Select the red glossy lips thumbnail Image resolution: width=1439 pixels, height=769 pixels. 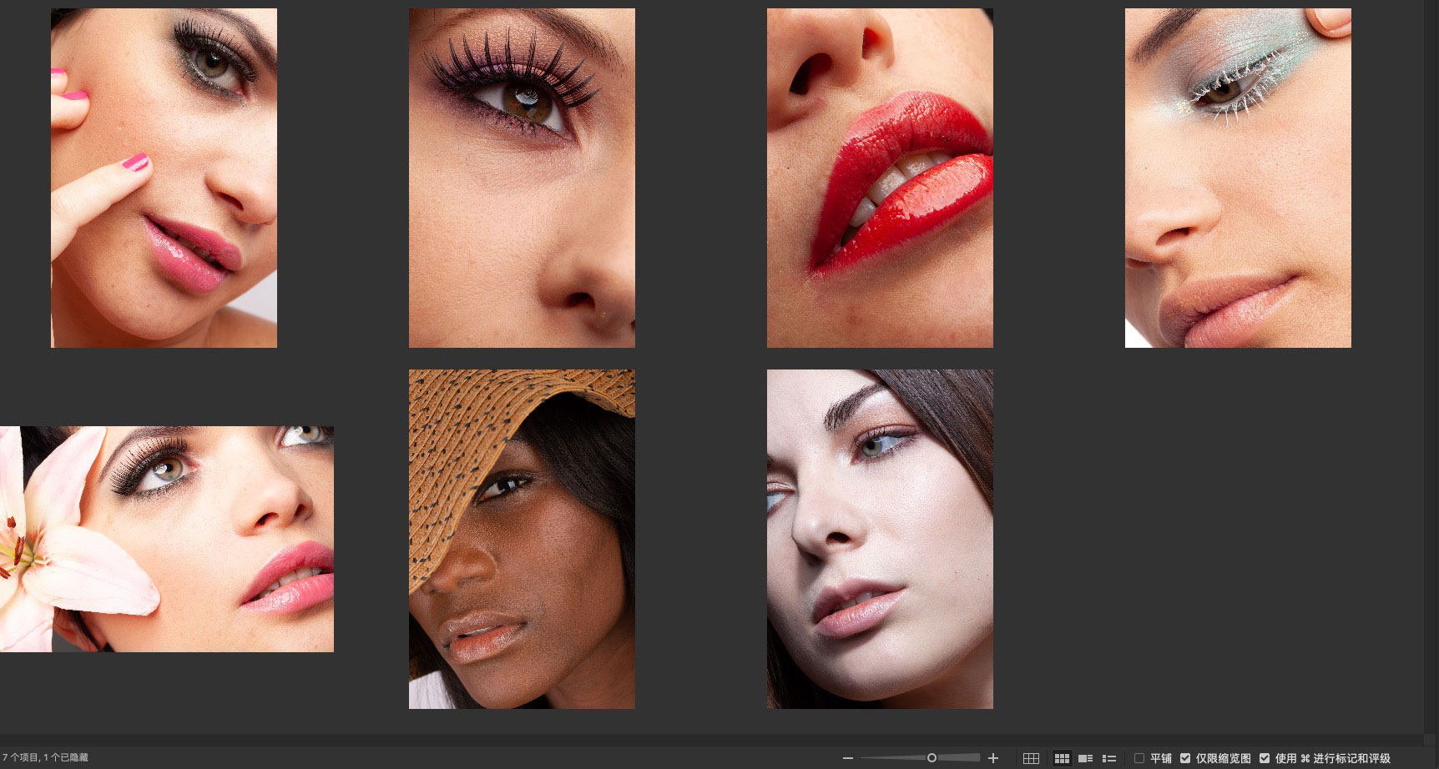tap(880, 178)
